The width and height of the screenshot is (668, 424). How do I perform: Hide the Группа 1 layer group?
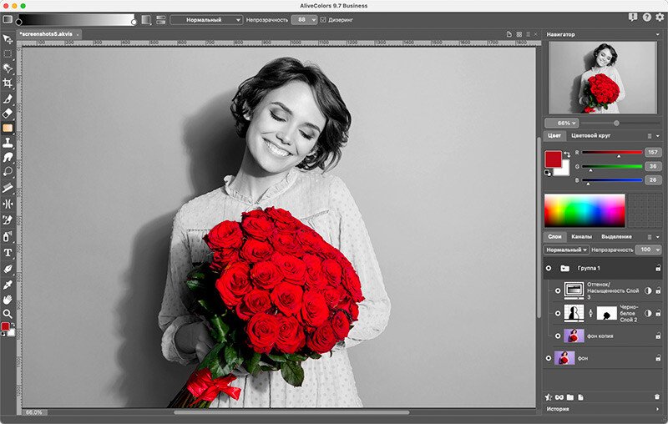(x=549, y=269)
